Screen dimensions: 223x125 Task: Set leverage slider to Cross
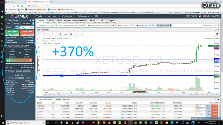pyautogui.click(x=7, y=64)
